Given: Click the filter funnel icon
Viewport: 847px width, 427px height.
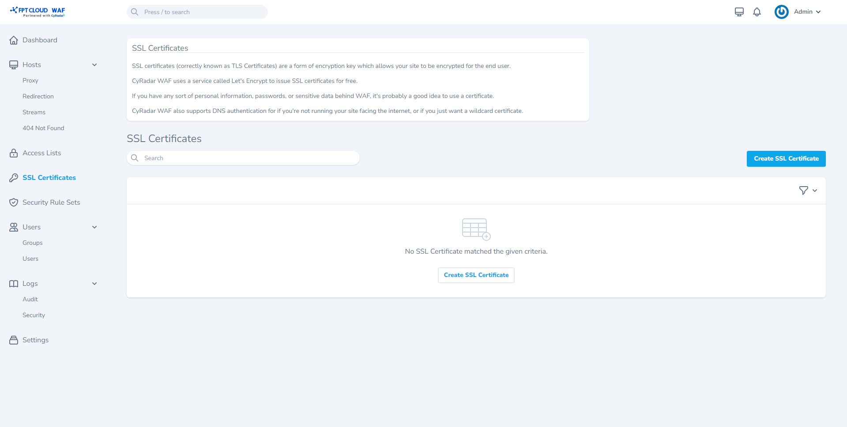Looking at the screenshot, I should click(804, 191).
